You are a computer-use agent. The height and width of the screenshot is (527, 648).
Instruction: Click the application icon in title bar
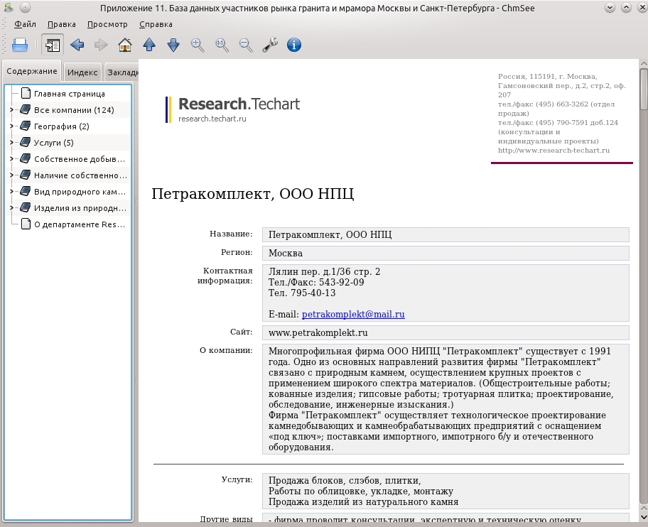click(7, 7)
